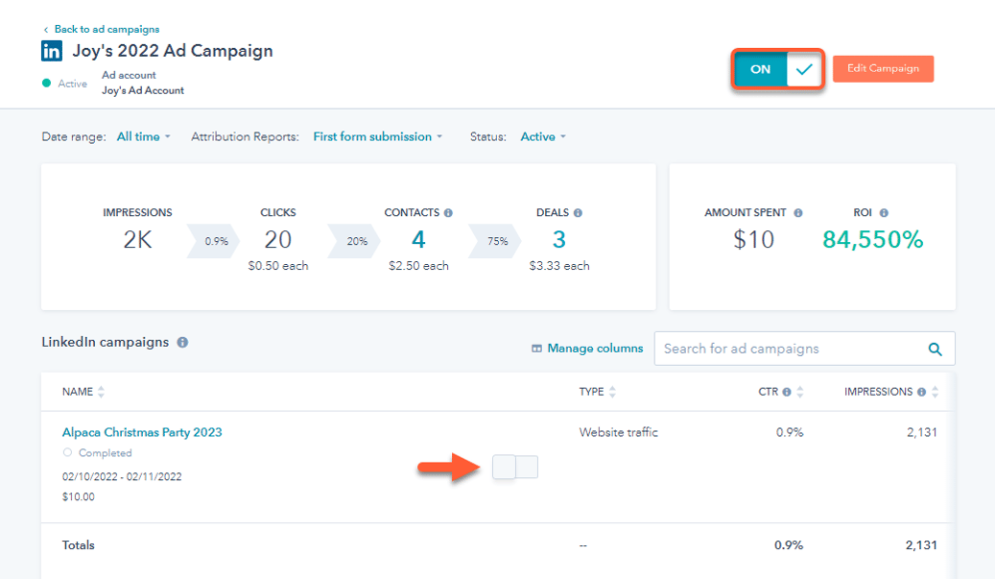Open Alpaca Christmas Party 2023 campaign
The height and width of the screenshot is (579, 995).
142,432
